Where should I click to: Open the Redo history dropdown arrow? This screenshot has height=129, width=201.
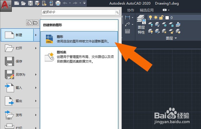pyautogui.click(x=80, y=3)
